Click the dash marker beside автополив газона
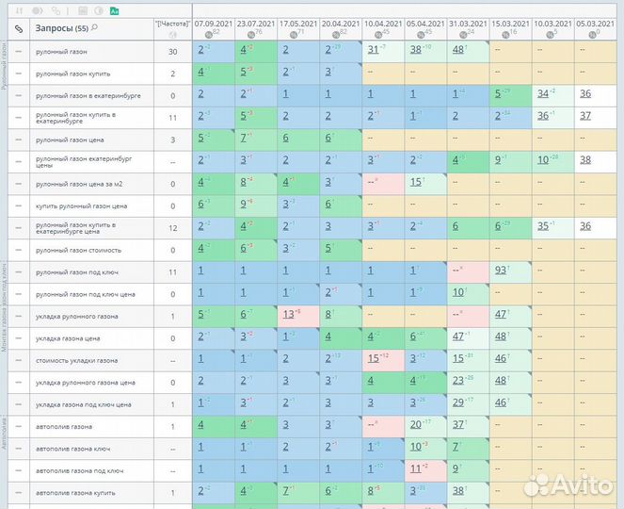The width and height of the screenshot is (624, 509). (x=18, y=425)
